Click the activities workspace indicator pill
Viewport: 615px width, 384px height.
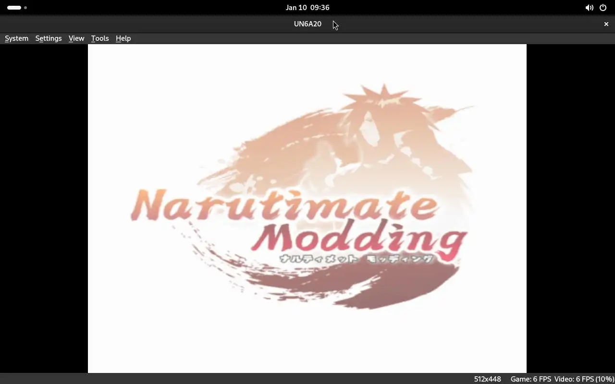click(14, 8)
